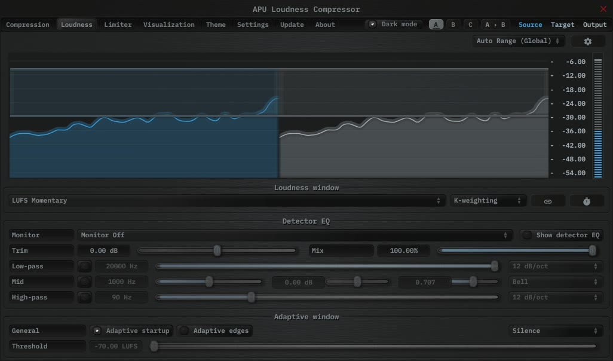Open the Update tab
The image size is (613, 361).
pyautogui.click(x=292, y=25)
